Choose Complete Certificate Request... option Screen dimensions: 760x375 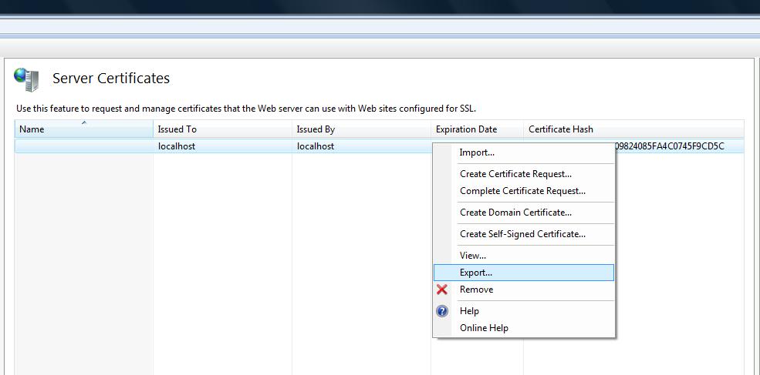[522, 191]
